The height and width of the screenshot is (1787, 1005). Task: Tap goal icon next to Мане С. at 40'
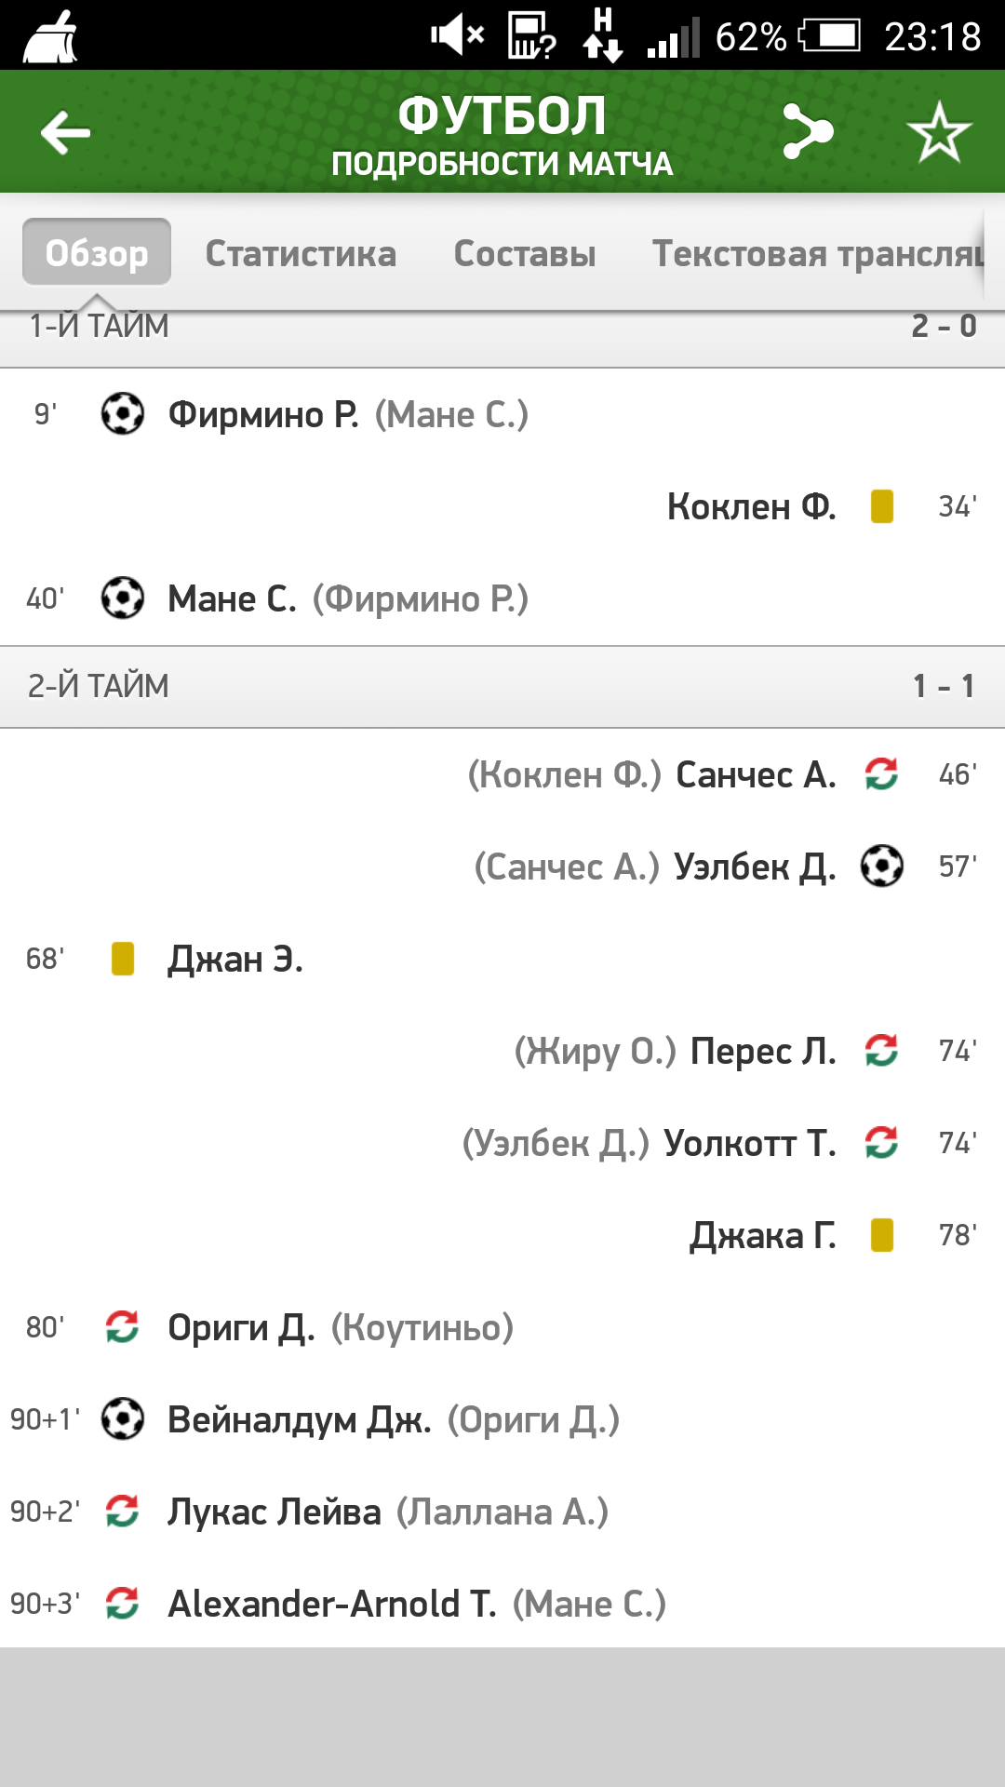coord(123,598)
